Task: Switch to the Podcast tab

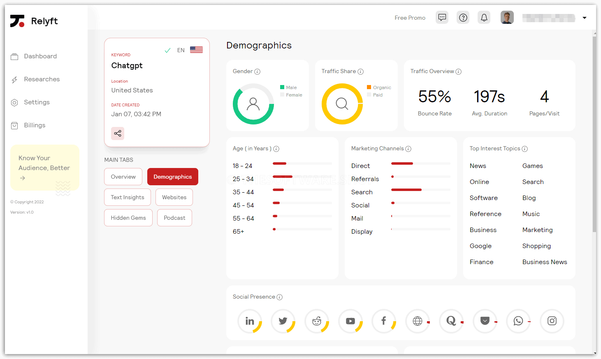Action: click(x=175, y=218)
